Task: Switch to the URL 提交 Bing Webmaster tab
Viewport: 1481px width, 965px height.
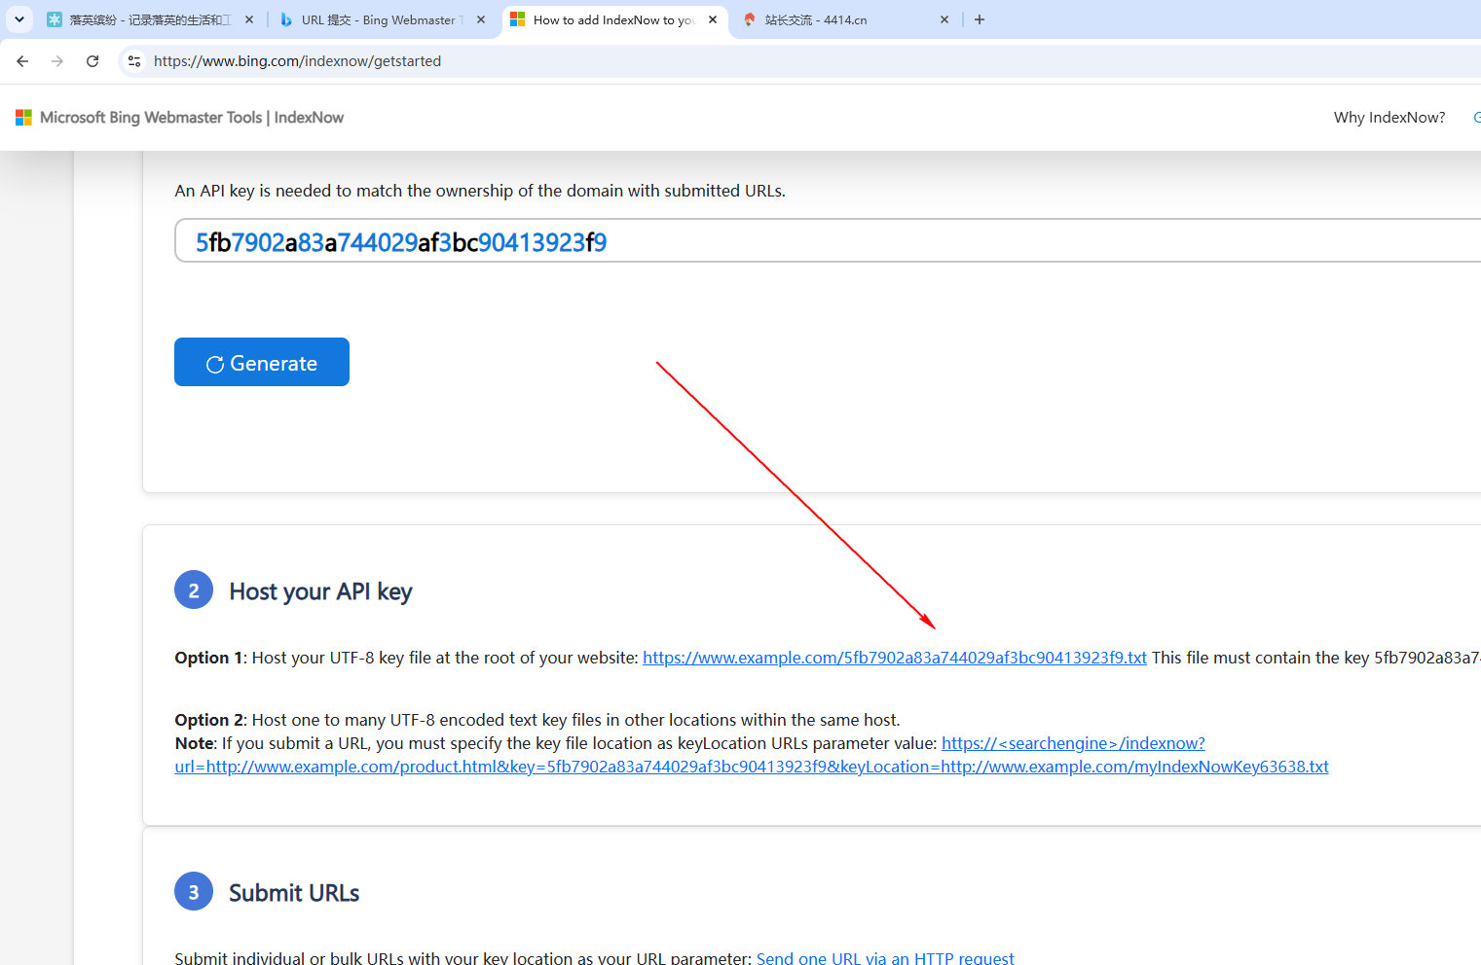Action: coord(382,19)
